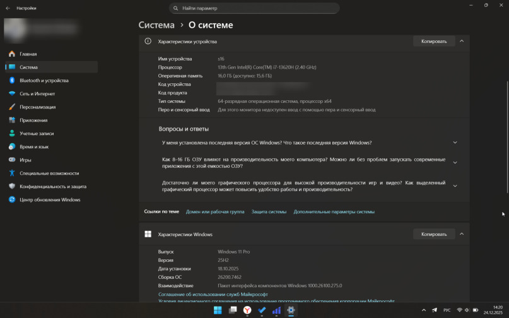
Task: Select Центр обновления Windows menu item
Action: click(51, 199)
